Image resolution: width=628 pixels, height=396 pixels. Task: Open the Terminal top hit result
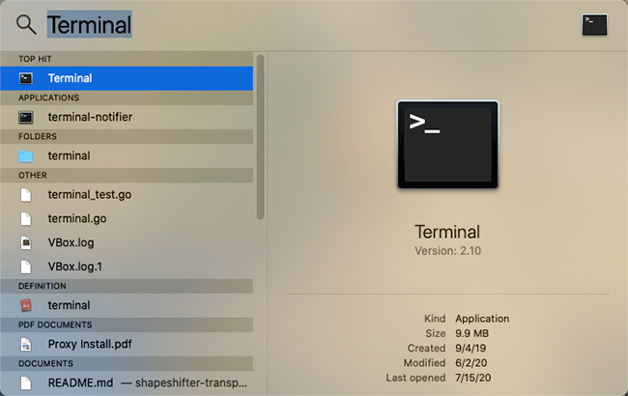(x=127, y=78)
